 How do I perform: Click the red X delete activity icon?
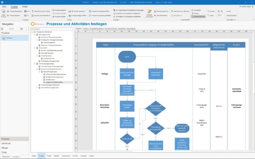[x=155, y=15]
